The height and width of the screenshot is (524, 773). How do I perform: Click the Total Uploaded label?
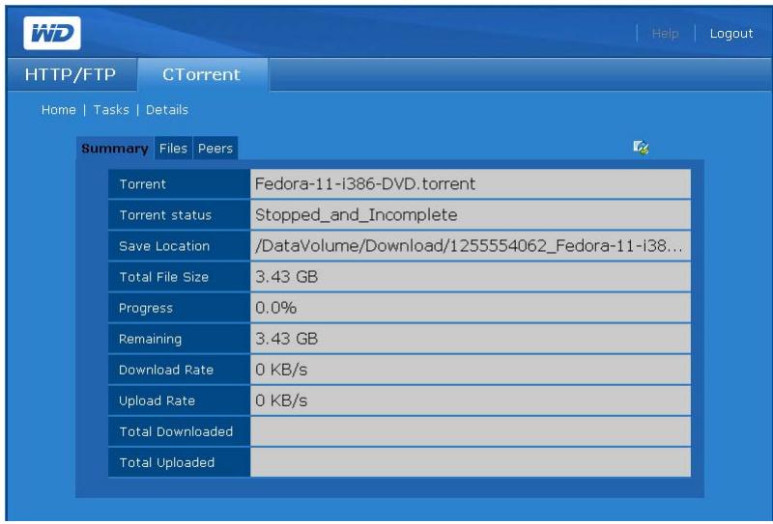166,462
